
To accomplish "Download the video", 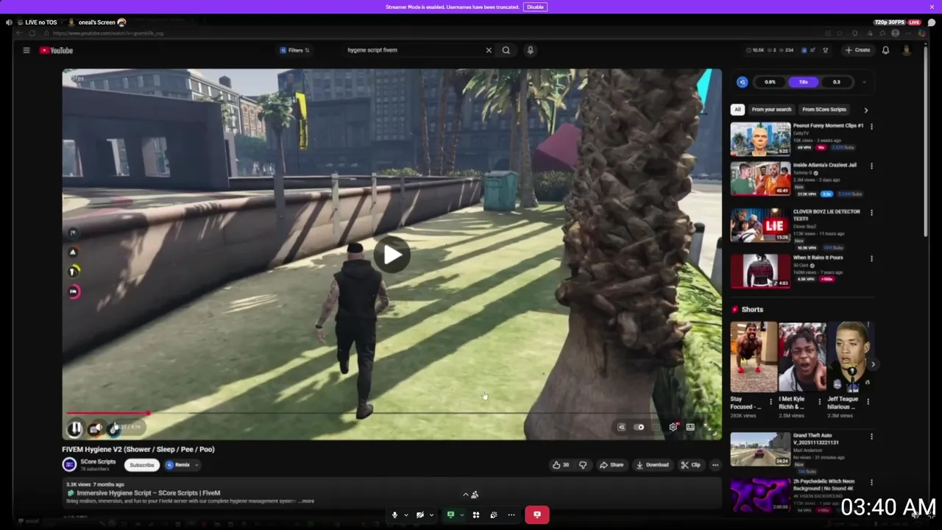I will pos(653,464).
